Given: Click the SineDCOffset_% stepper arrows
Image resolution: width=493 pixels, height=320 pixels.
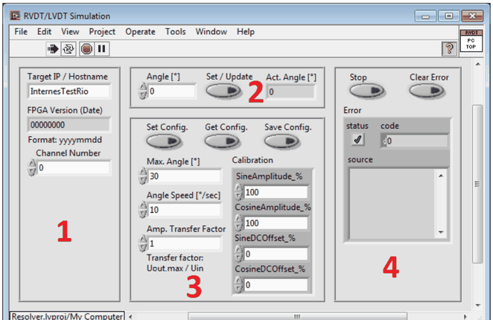Looking at the screenshot, I should (x=239, y=254).
